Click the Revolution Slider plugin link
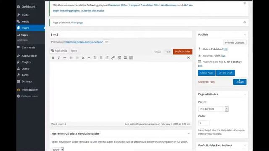Image resolution: width=269 pixels, height=151 pixels. click(x=118, y=5)
